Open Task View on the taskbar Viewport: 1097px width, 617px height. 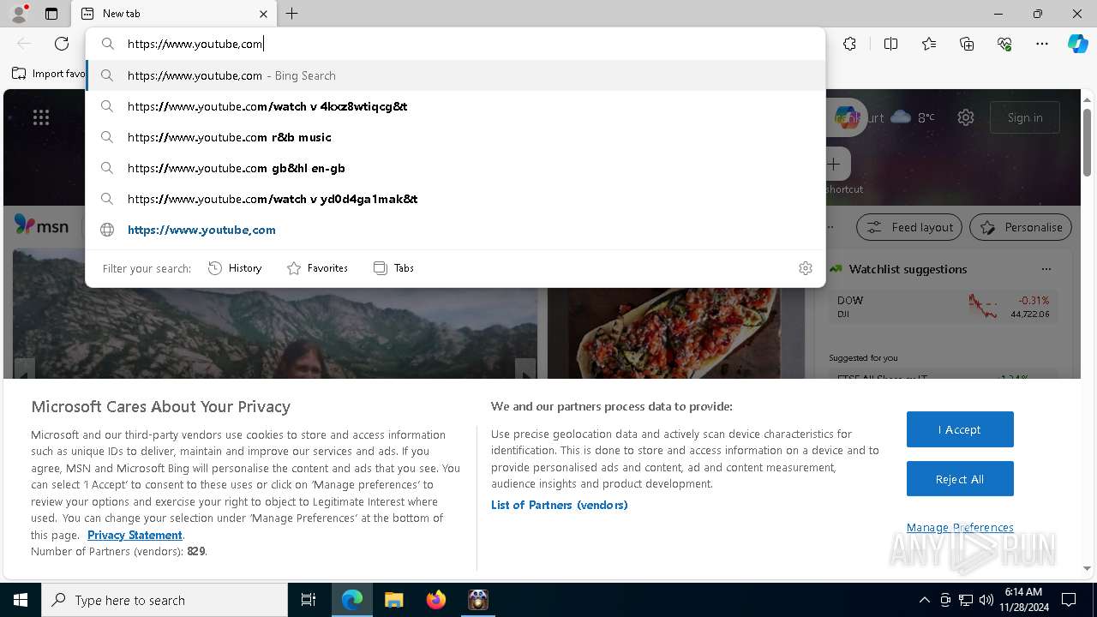click(x=309, y=600)
